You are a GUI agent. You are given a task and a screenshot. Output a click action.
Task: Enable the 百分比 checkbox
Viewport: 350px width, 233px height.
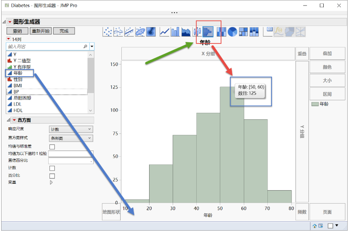pos(52,176)
